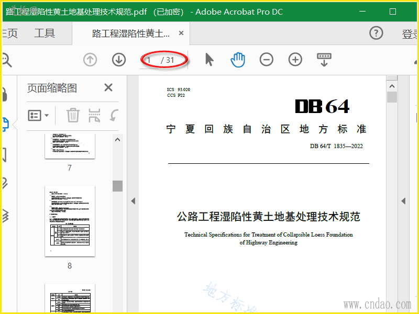Switch to the home 主页 tab

pyautogui.click(x=10, y=33)
